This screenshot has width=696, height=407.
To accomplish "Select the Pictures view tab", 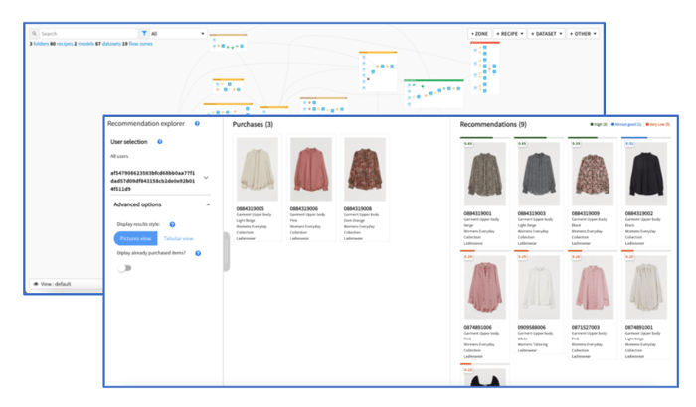I will tap(135, 238).
